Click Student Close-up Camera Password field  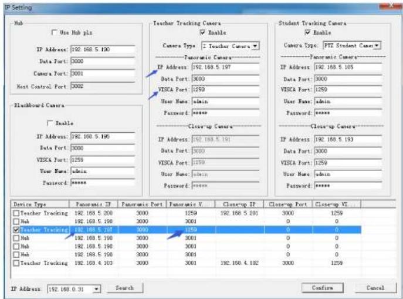[x=348, y=186]
